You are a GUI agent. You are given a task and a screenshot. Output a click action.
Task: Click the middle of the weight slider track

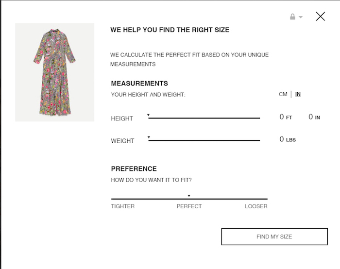click(204, 141)
